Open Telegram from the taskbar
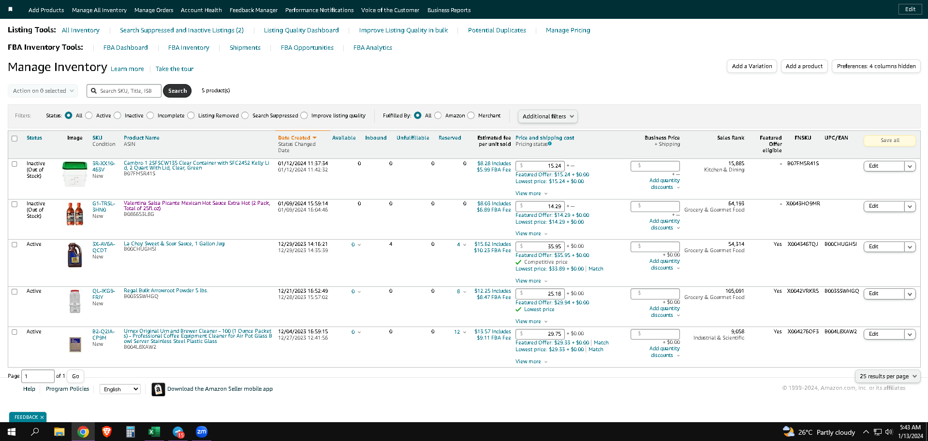 (178, 432)
